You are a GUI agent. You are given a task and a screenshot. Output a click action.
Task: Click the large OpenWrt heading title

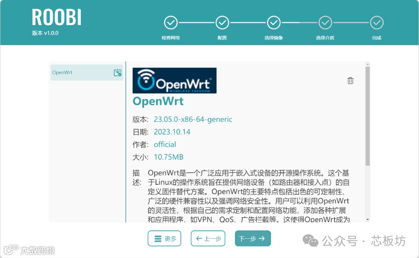(x=158, y=101)
